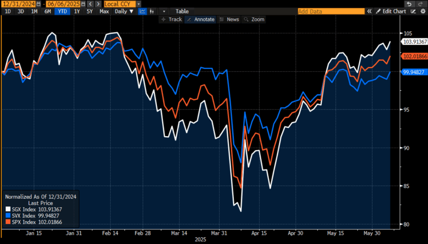
Task: Open chart settings gear
Action: [x=423, y=11]
